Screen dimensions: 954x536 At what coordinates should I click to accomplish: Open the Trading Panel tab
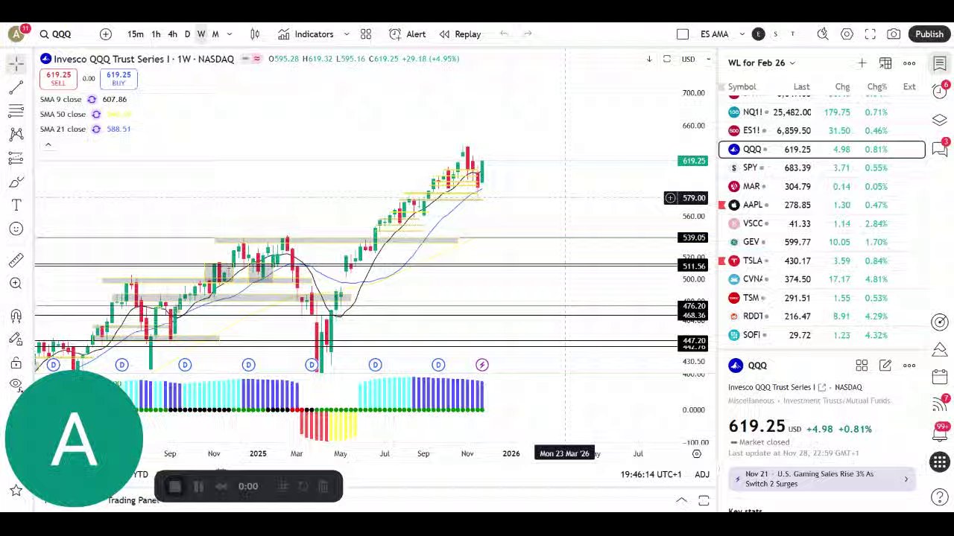133,500
